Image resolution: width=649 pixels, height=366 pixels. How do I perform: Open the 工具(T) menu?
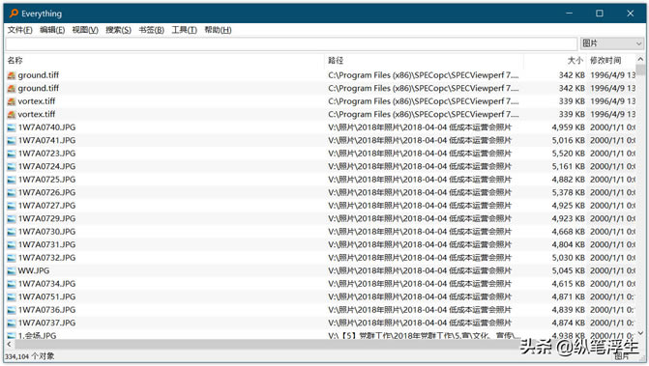(x=184, y=30)
